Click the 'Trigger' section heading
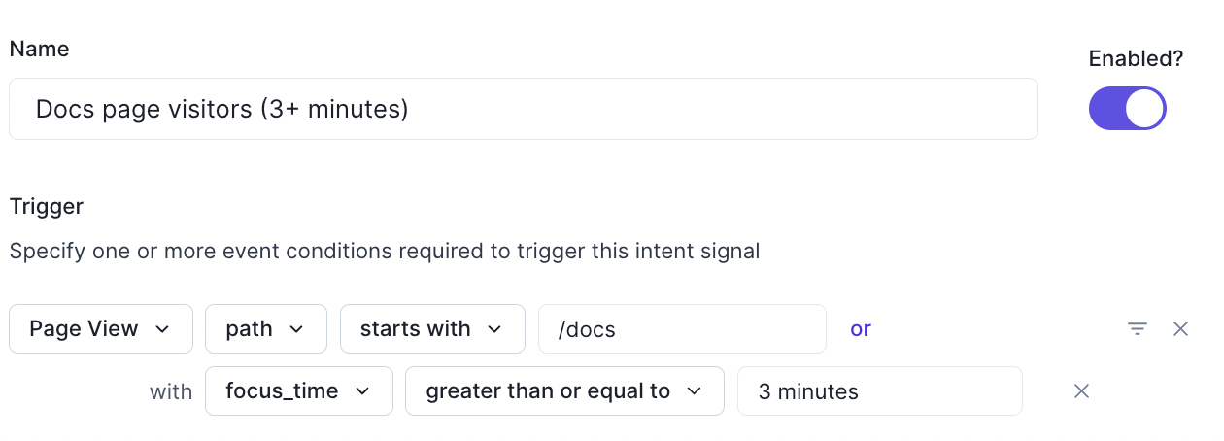Image resolution: width=1224 pixels, height=441 pixels. point(47,206)
